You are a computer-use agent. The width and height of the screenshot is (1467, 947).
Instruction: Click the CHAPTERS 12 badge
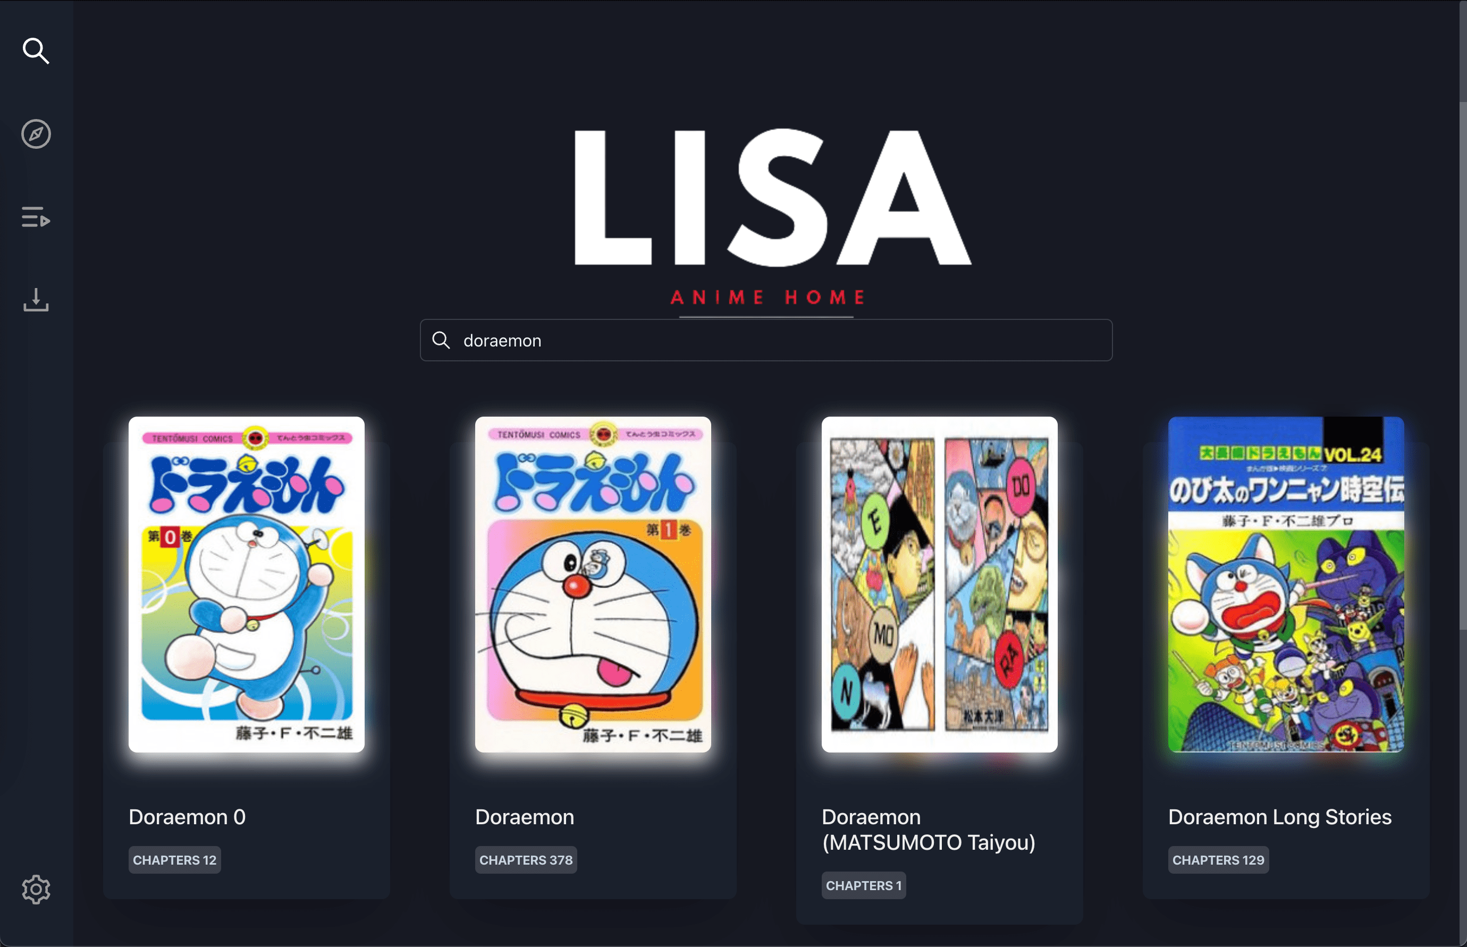(x=175, y=860)
